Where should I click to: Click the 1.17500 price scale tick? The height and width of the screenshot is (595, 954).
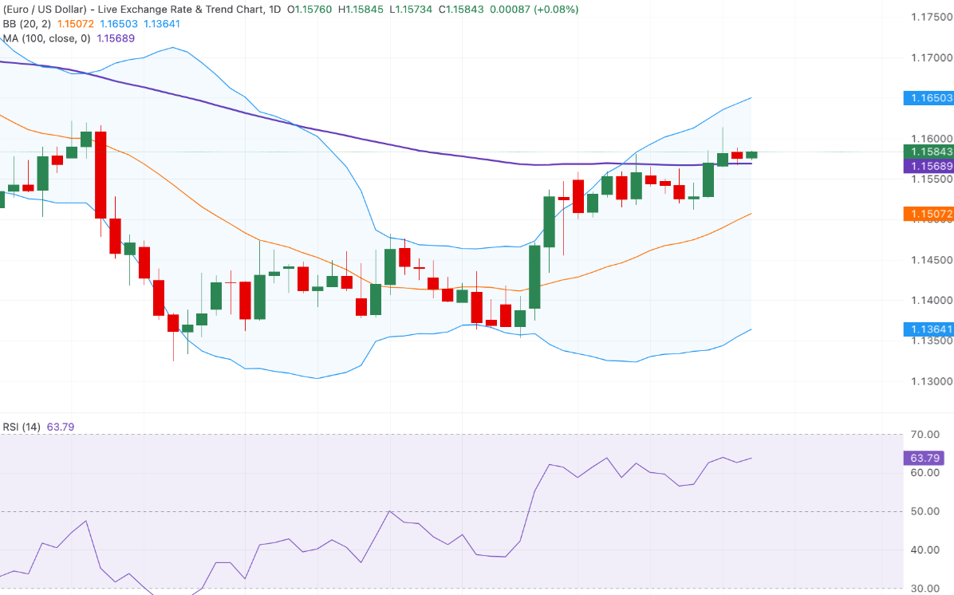coord(932,17)
